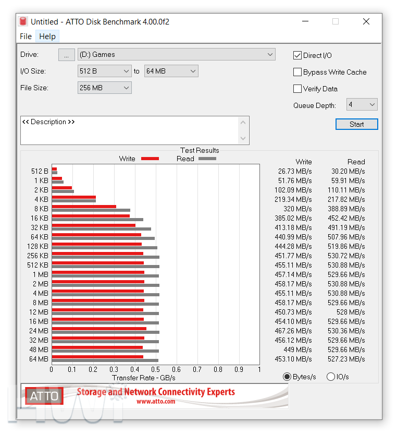Click the 491.19 MB/s read value
The height and width of the screenshot is (434, 397).
coord(346,228)
